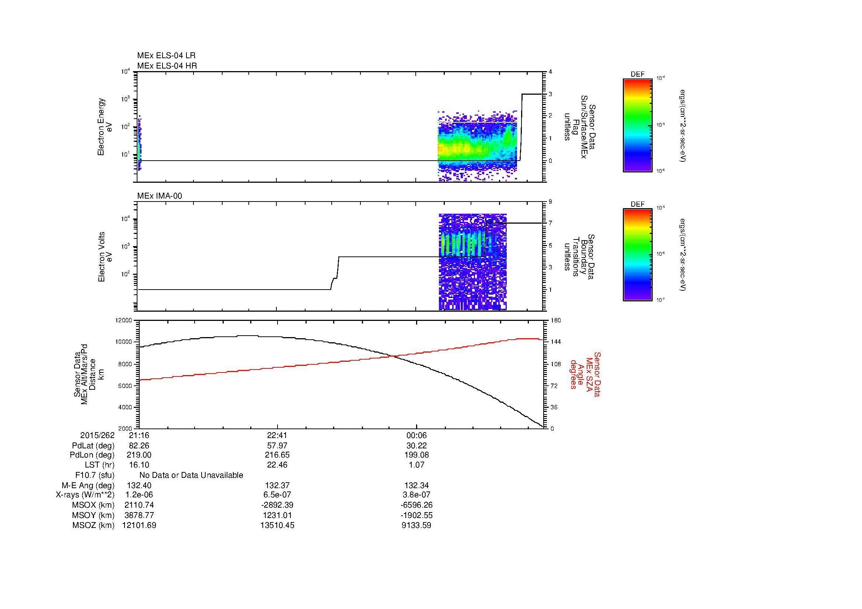Click the lower color bar units 'ergs/(cm**2-sr-sec-eV)'

[683, 255]
